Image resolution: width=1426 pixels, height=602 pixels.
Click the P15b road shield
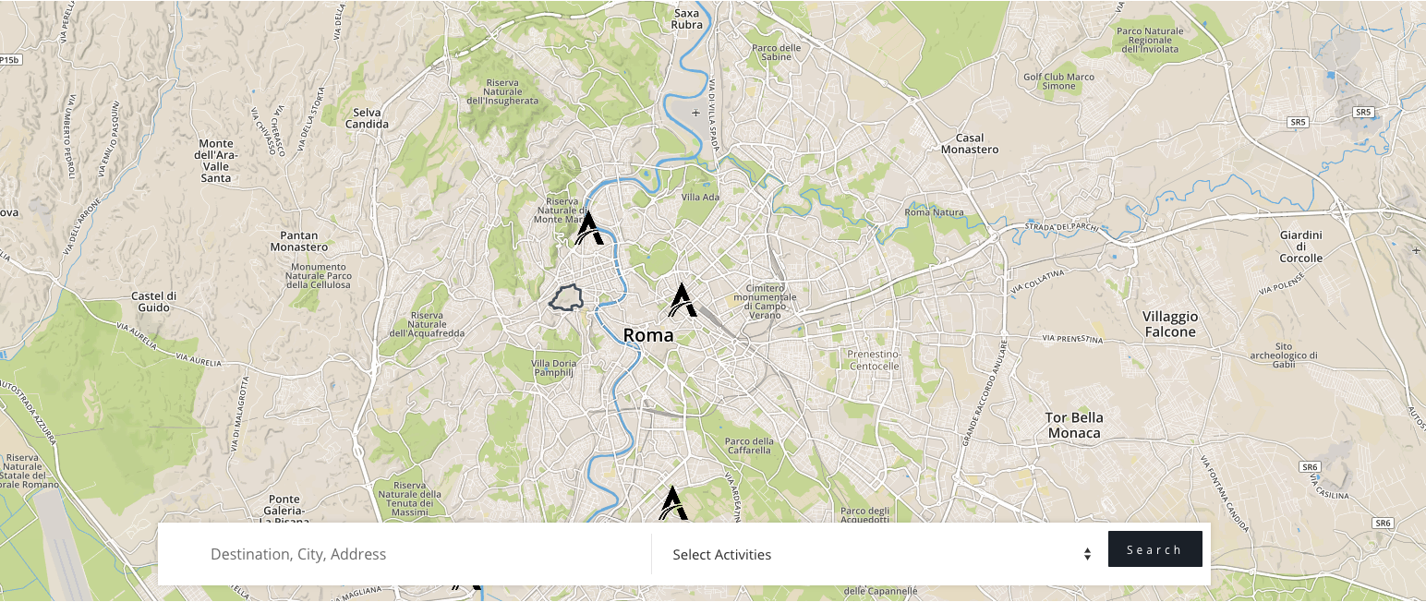coord(9,59)
